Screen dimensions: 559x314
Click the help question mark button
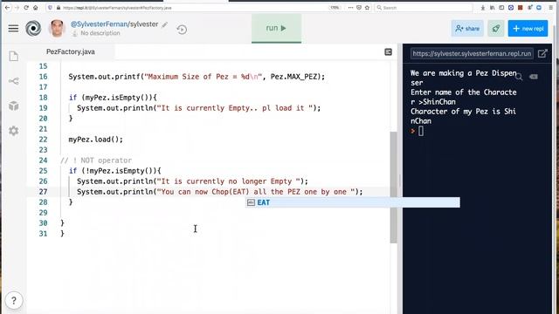click(x=14, y=301)
